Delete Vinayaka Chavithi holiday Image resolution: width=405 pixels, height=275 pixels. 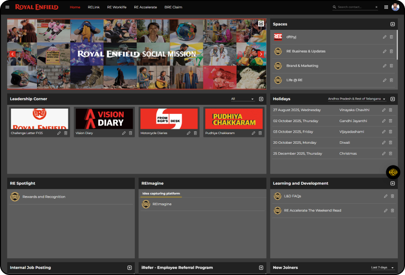(x=391, y=110)
